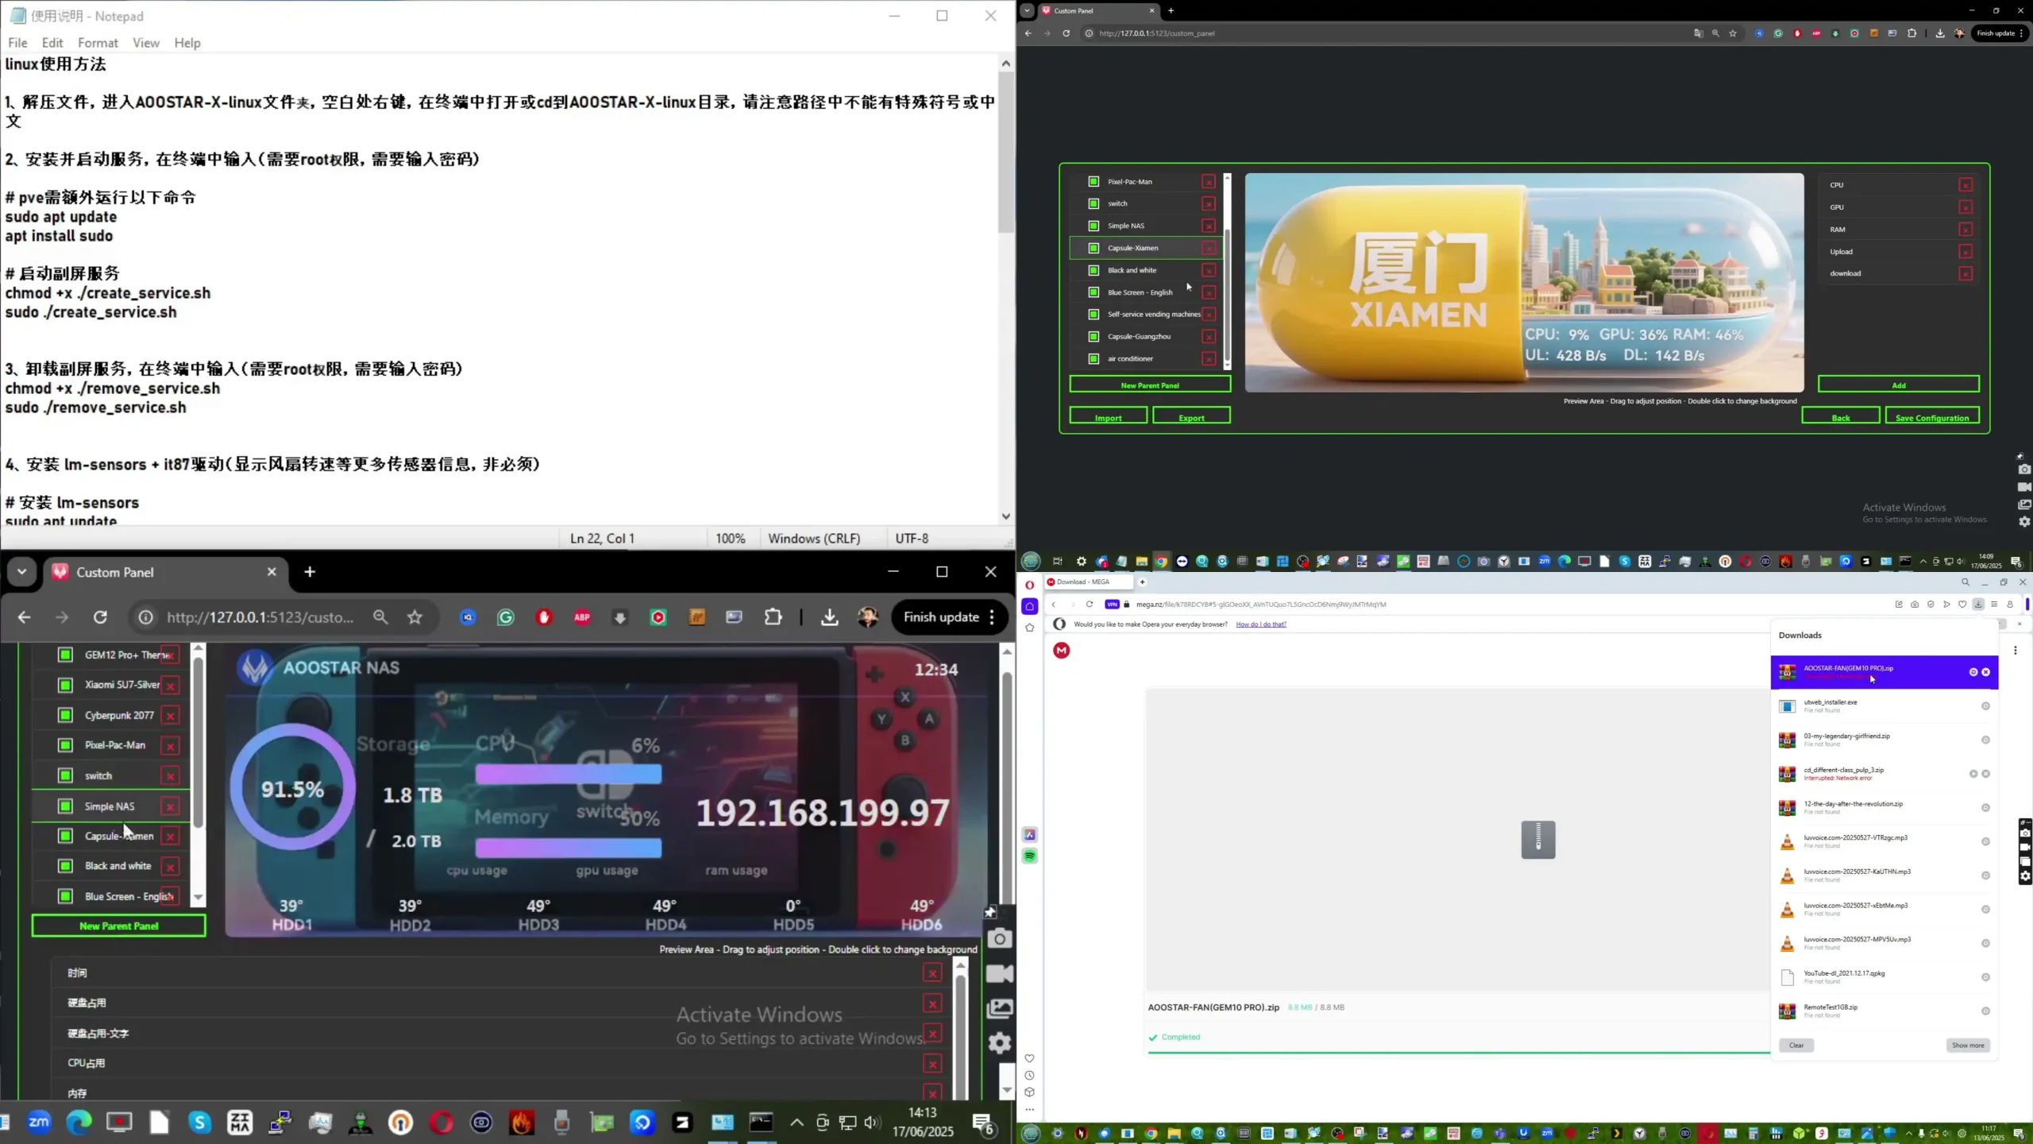This screenshot has height=1144, width=2033.
Task: Click the Export button
Action: pos(1191,416)
